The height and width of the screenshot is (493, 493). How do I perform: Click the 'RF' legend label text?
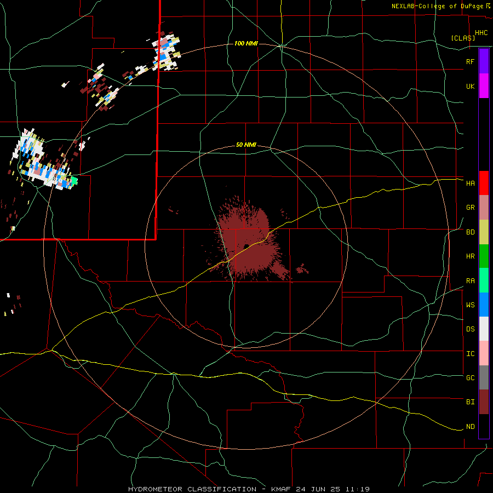click(x=470, y=61)
